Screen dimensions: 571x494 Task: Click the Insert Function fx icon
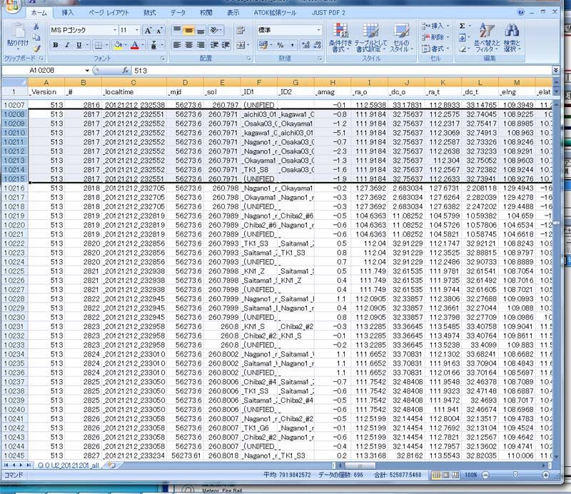[x=126, y=71]
